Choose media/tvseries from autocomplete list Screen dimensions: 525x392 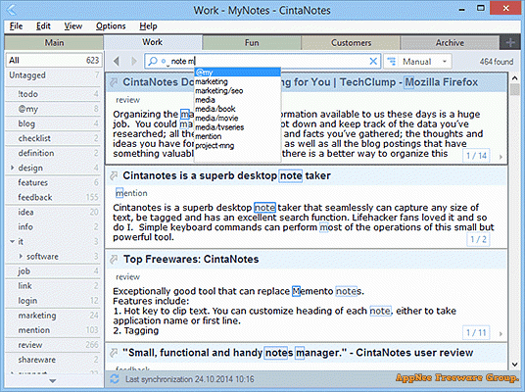point(237,127)
